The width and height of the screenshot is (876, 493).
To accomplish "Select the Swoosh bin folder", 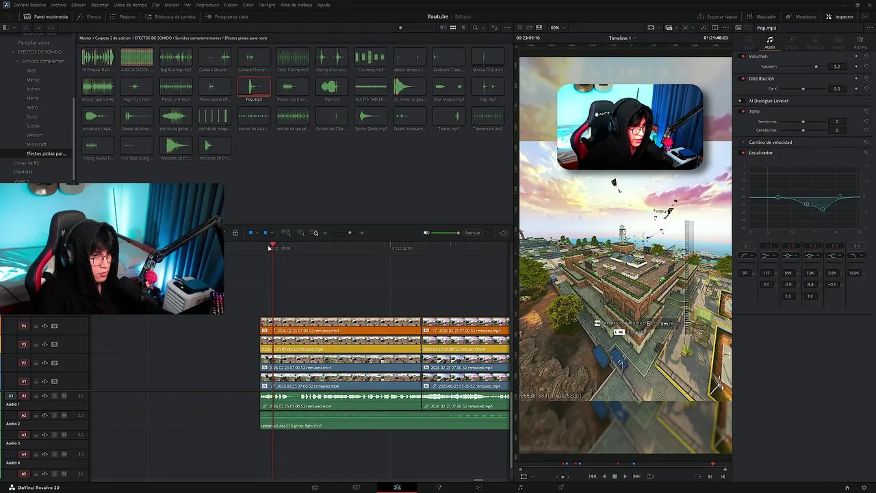I will click(34, 135).
